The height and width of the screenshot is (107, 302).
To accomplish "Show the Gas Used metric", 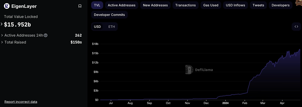I will [211, 5].
